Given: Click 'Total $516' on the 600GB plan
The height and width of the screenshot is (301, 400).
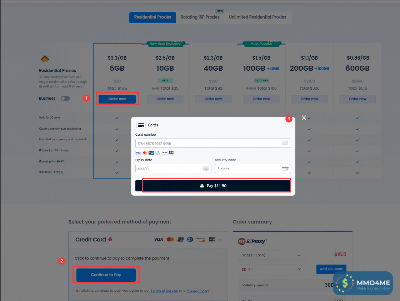Looking at the screenshot, I should point(357,88).
